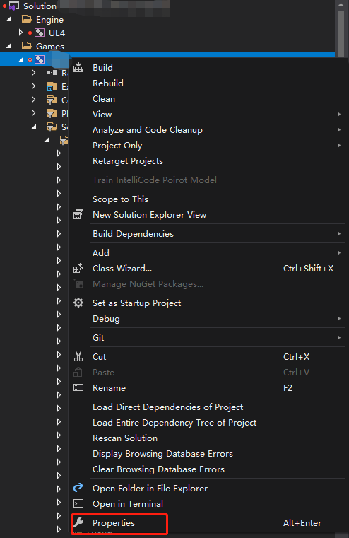
Task: Click the Open Folder in File Explorer arrow icon
Action: click(x=78, y=487)
